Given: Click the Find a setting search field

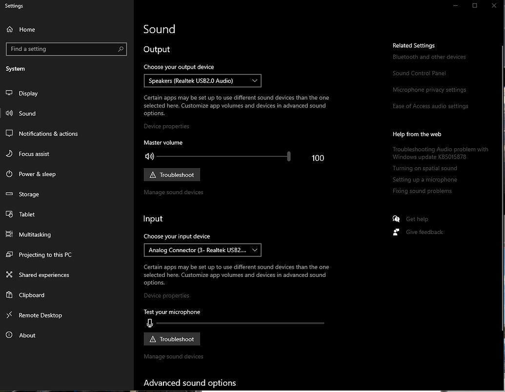Looking at the screenshot, I should [66, 49].
